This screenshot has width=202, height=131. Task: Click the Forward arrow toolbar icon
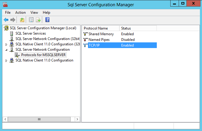click(x=13, y=20)
